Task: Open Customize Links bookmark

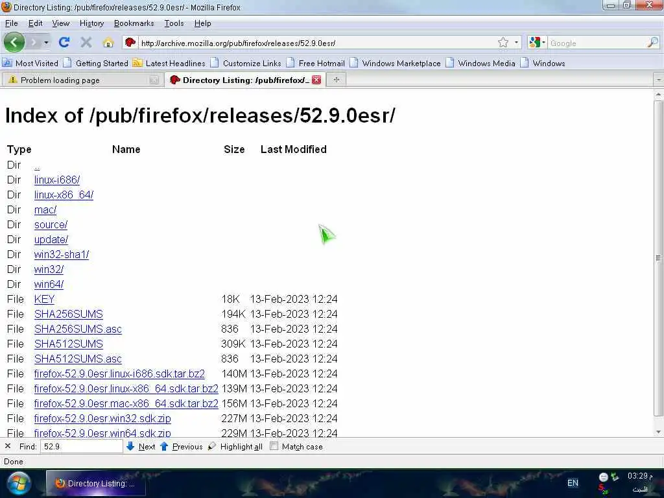Action: coord(246,63)
